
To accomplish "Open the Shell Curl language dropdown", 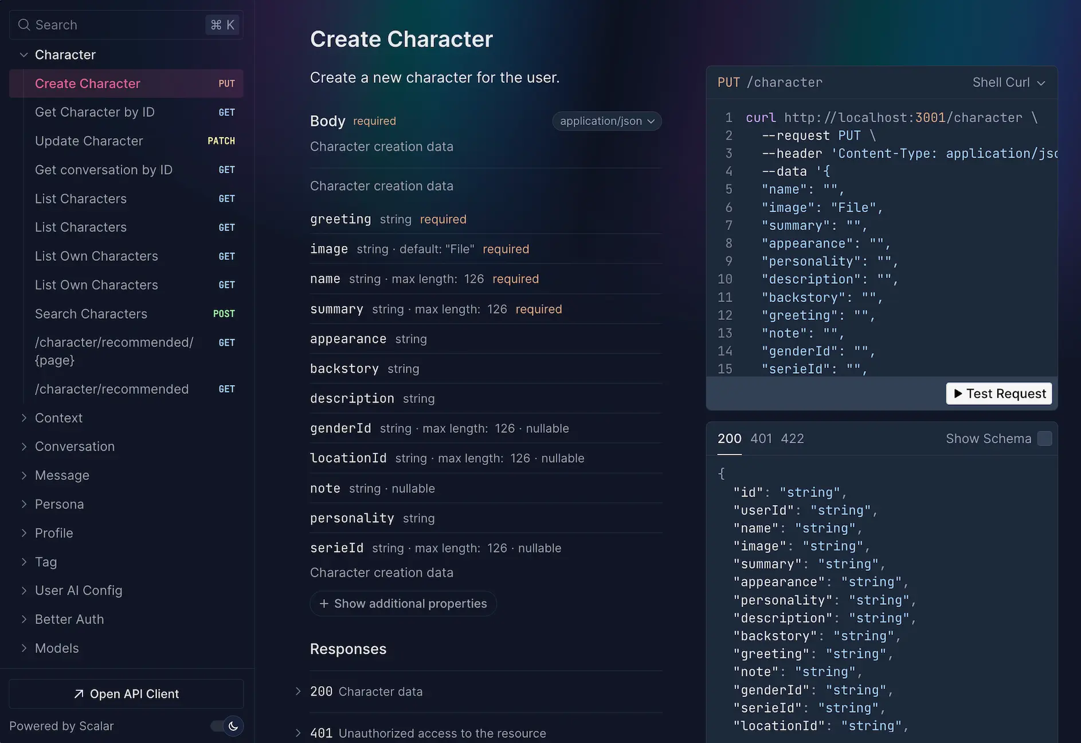I will pos(1008,83).
